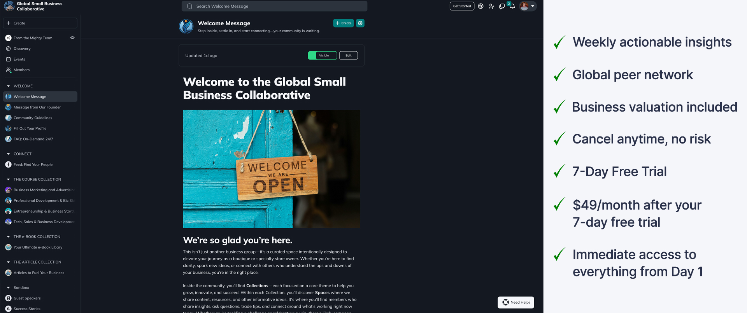747x313 pixels.
Task: Go to Events in the sidebar
Action: (x=19, y=59)
